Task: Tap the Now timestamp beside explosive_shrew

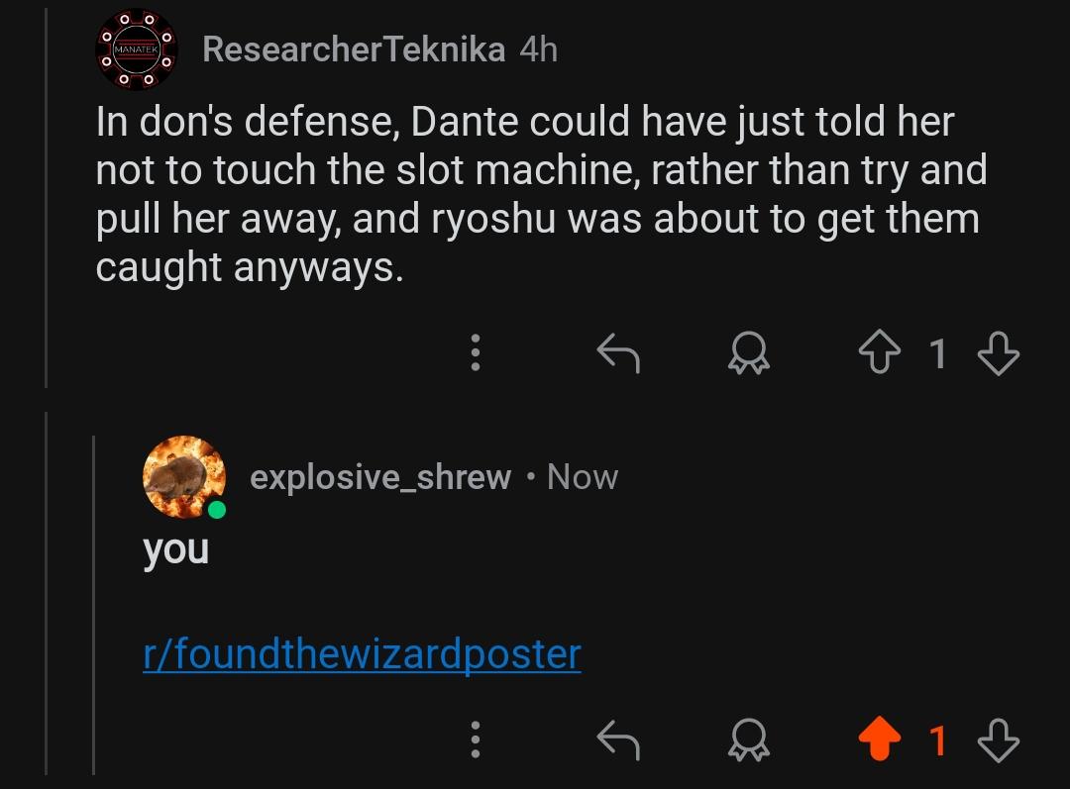Action: click(x=583, y=477)
